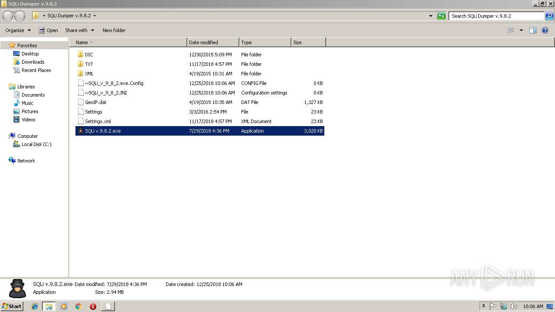The height and width of the screenshot is (312, 555).
Task: Show hidden tray icons arrow
Action: click(x=483, y=306)
